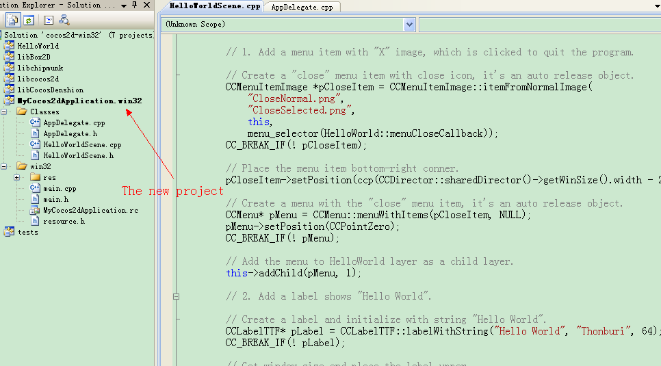
Task: Select AppDelegate.cpp file name in Classes
Action: (74, 122)
